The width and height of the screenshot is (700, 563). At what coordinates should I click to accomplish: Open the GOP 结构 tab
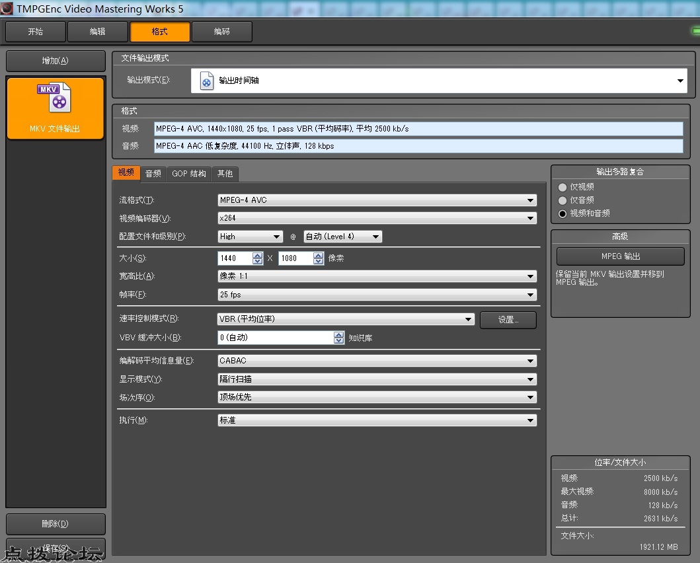pyautogui.click(x=189, y=174)
